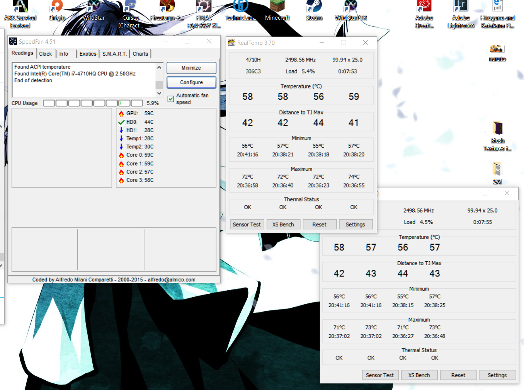Open Hiragana and Katakana PDF file
This screenshot has height=390, width=524.
(498, 14)
